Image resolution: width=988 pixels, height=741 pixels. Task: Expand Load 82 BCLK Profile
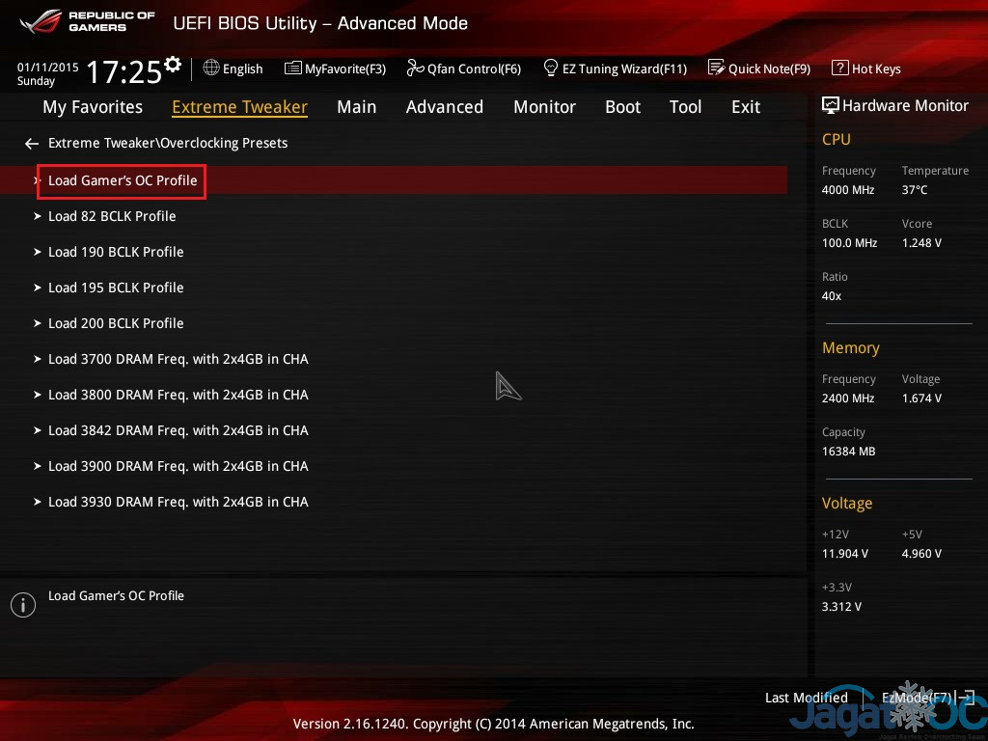tap(112, 216)
